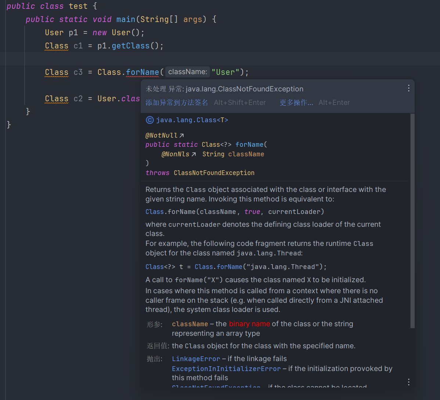Click the className: inlay parameter hint
440x400 pixels.
[x=187, y=72]
